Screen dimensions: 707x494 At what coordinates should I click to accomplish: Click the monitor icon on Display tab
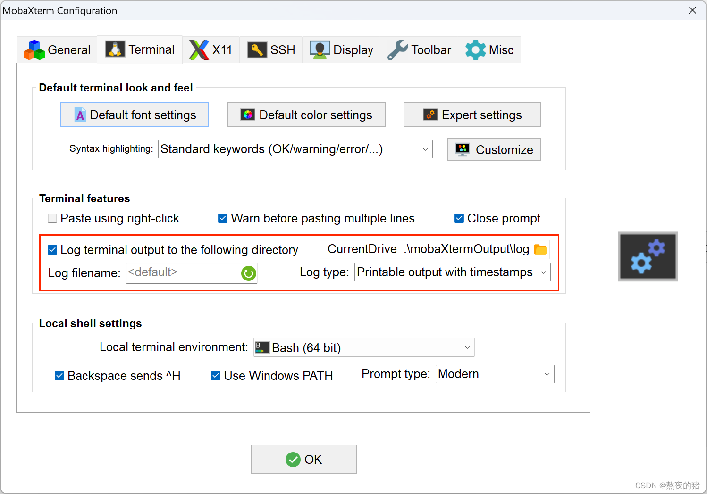(x=320, y=50)
